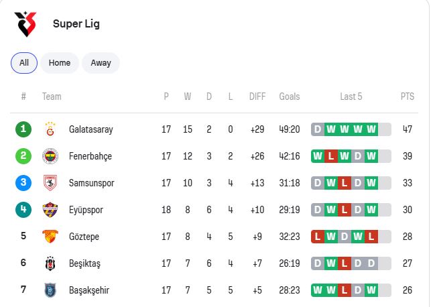This screenshot has height=307, width=431.
Task: Open the Galatasaray team name link
Action: [91, 129]
